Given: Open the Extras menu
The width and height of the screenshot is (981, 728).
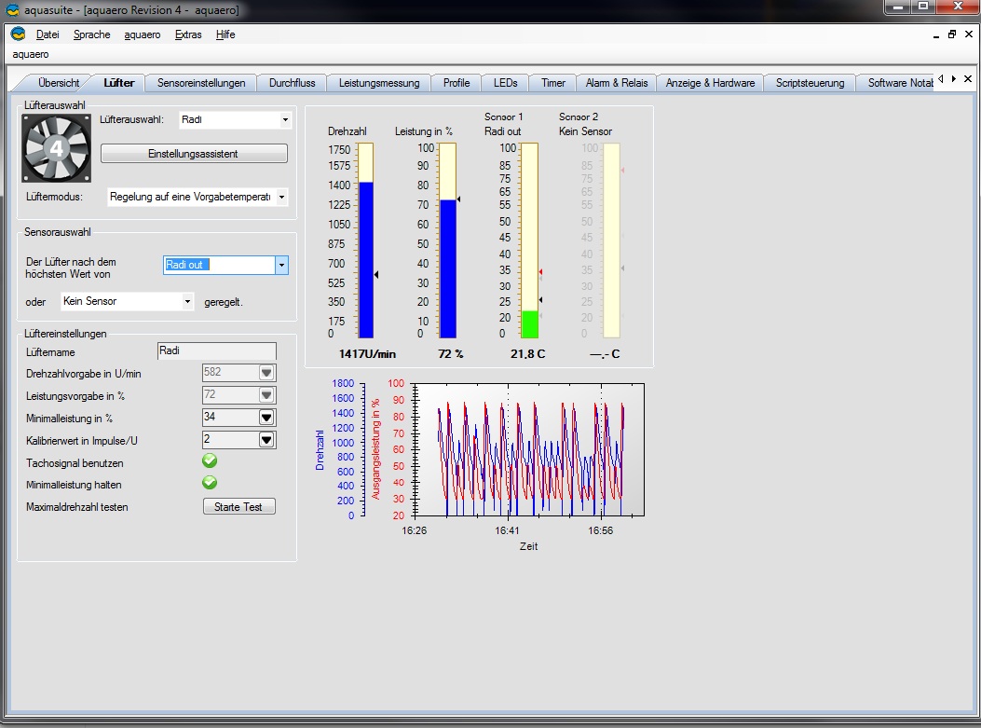Looking at the screenshot, I should [187, 34].
